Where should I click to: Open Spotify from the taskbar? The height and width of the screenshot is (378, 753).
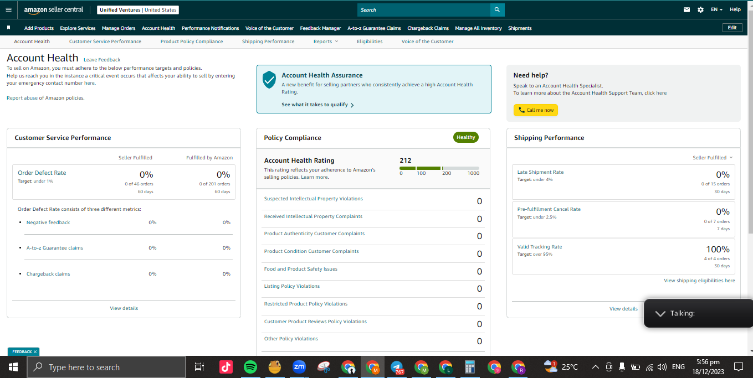[x=250, y=367]
